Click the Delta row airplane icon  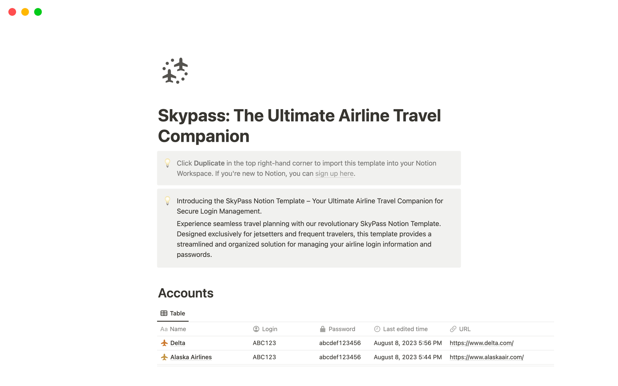coord(164,343)
